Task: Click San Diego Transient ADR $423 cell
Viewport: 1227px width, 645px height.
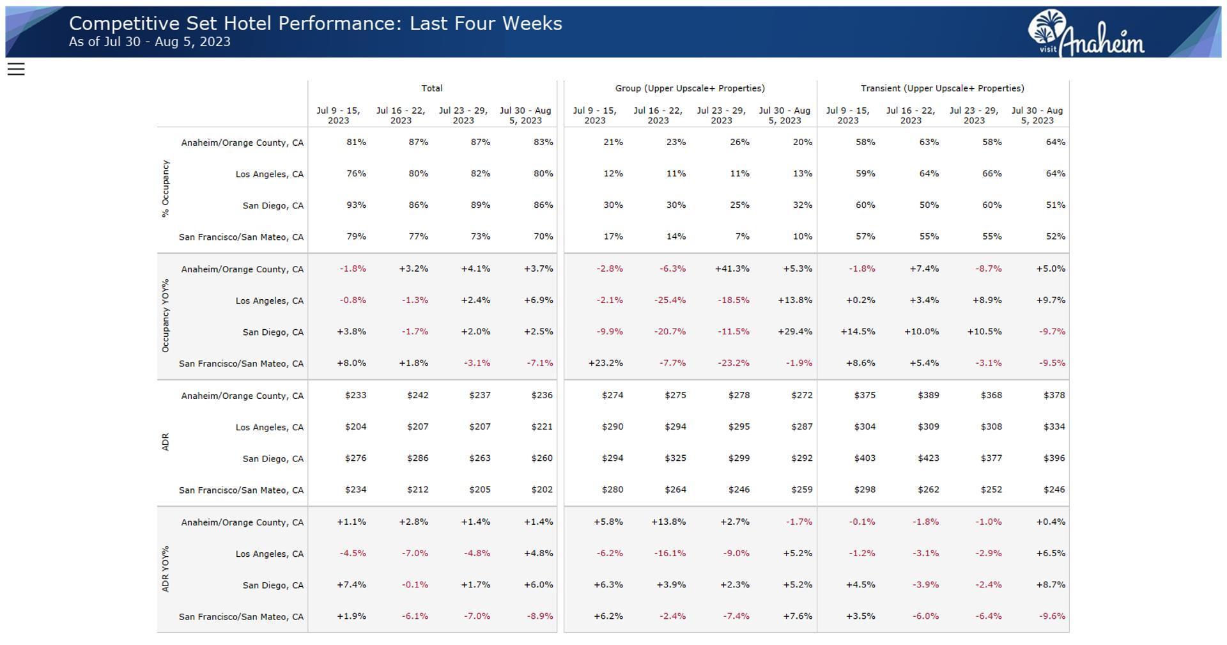Action: [929, 458]
